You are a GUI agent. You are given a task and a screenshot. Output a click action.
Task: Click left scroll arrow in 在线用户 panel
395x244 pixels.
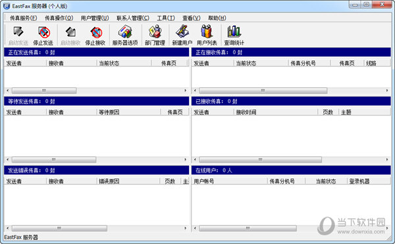(x=195, y=228)
